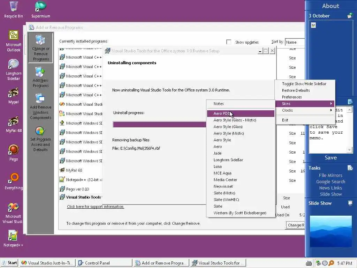Apply the Aero Style (Glass) skin
Viewport: 357px width, 268px height.
point(241,127)
